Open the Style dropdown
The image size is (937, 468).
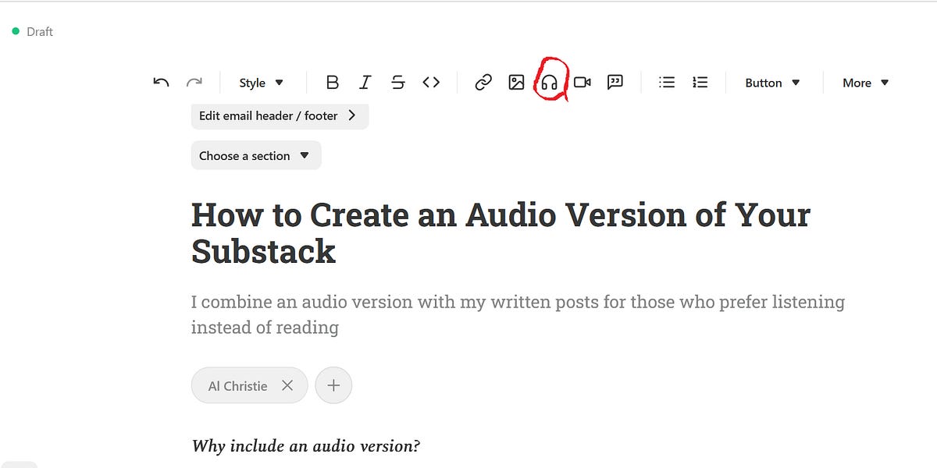point(261,82)
